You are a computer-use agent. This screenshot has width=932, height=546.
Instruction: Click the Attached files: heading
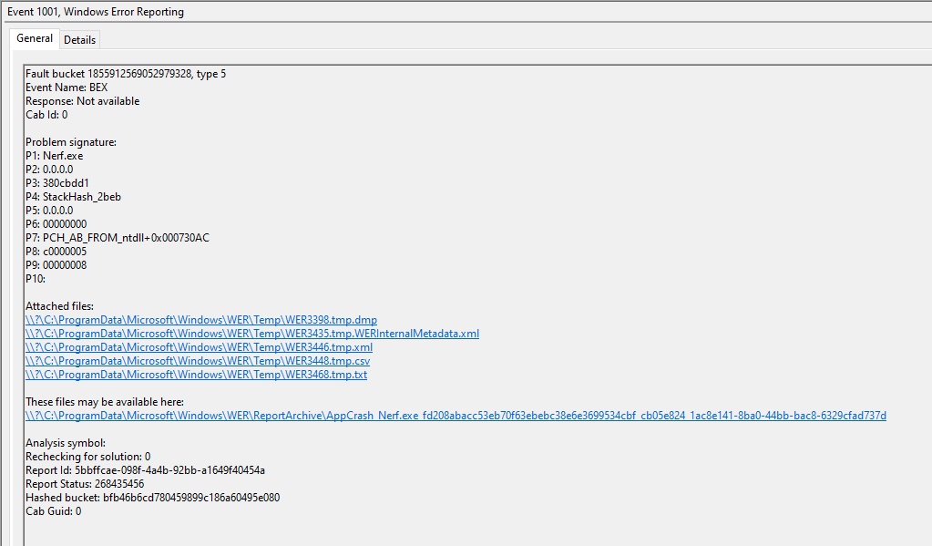(59, 306)
